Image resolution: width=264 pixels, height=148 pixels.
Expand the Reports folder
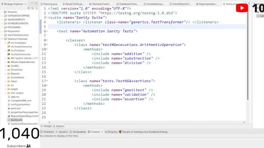[5, 74]
